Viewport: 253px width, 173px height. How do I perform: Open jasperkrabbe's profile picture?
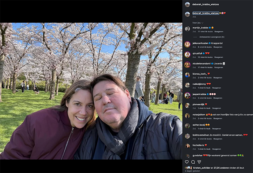tap(187, 95)
